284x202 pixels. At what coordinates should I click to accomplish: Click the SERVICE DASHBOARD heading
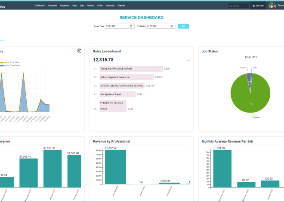(142, 18)
